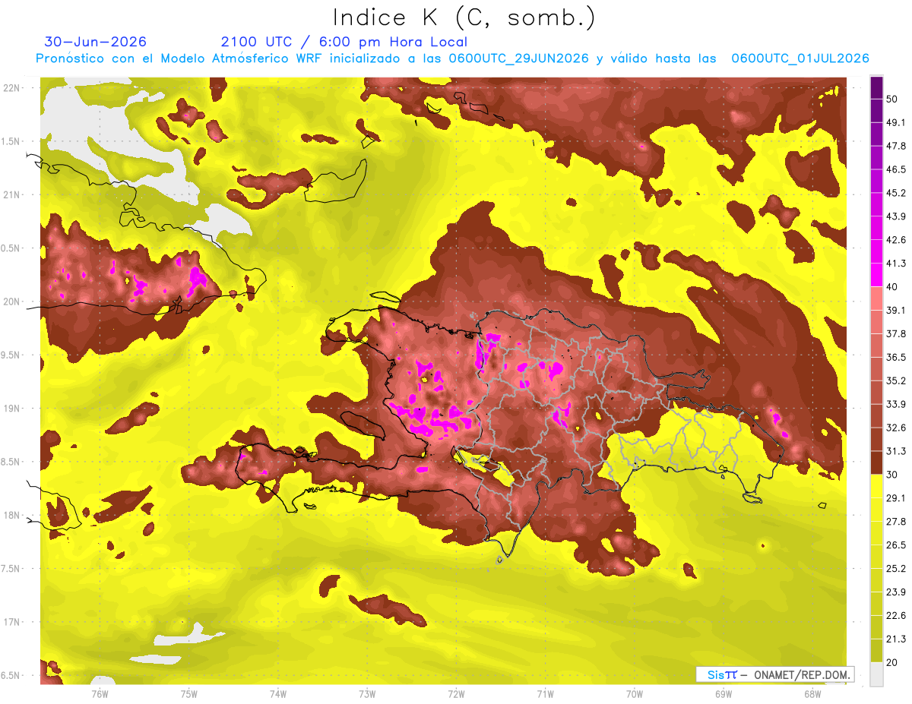Click the legend value '25.2'
The height and width of the screenshot is (704, 912).
896,568
